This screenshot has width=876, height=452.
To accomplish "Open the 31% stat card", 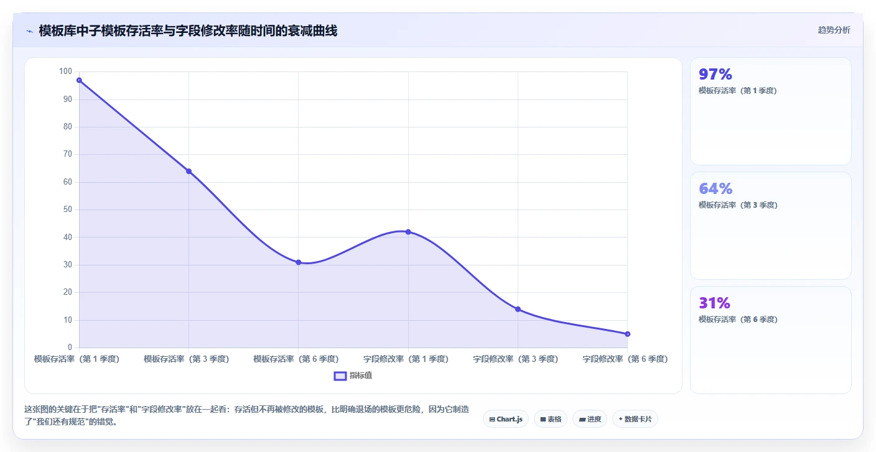I will (771, 340).
